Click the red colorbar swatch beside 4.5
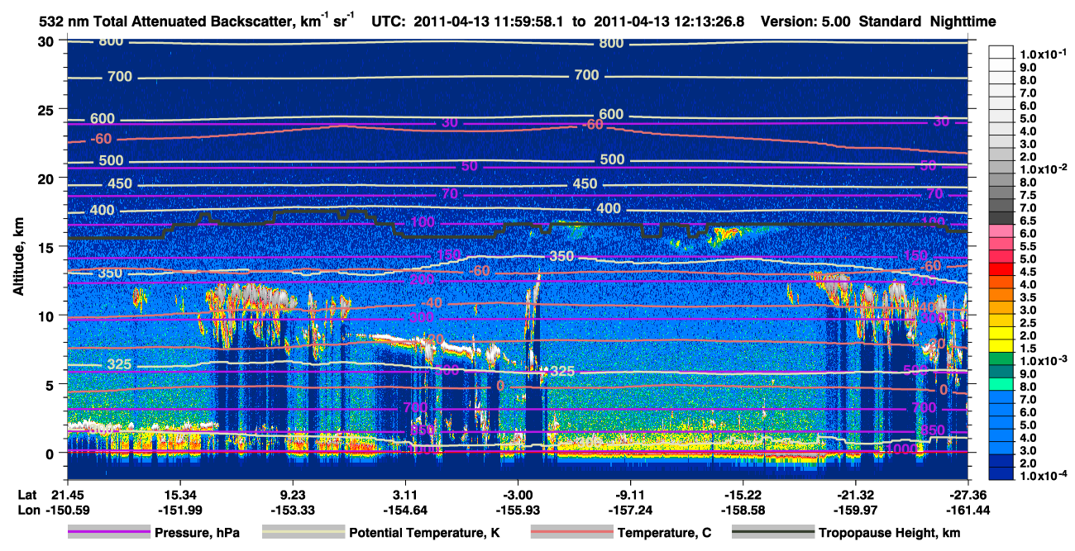 click(1001, 270)
